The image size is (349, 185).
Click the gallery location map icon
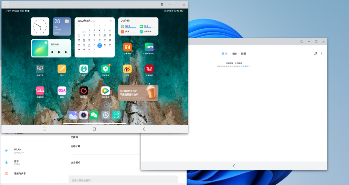pos(316,54)
